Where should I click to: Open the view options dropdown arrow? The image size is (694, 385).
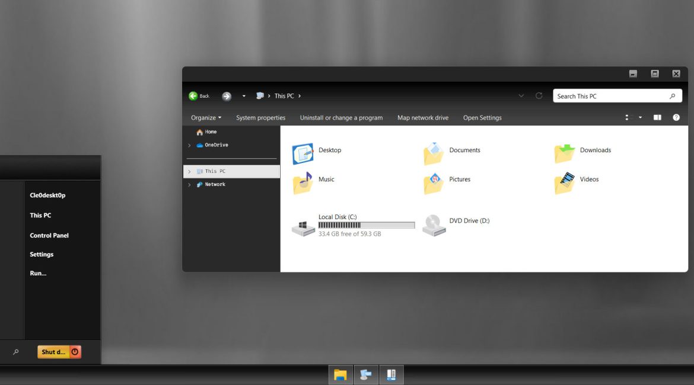[x=640, y=118]
